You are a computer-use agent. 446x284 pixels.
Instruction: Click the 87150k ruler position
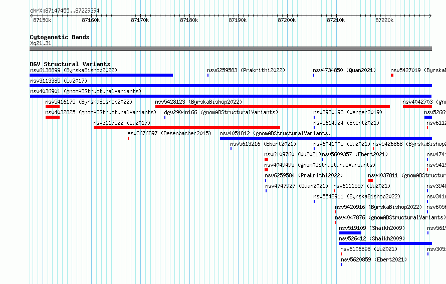[42, 20]
